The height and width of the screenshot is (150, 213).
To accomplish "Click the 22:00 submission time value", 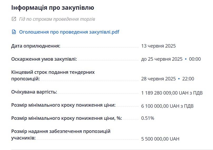I will 188,79.
